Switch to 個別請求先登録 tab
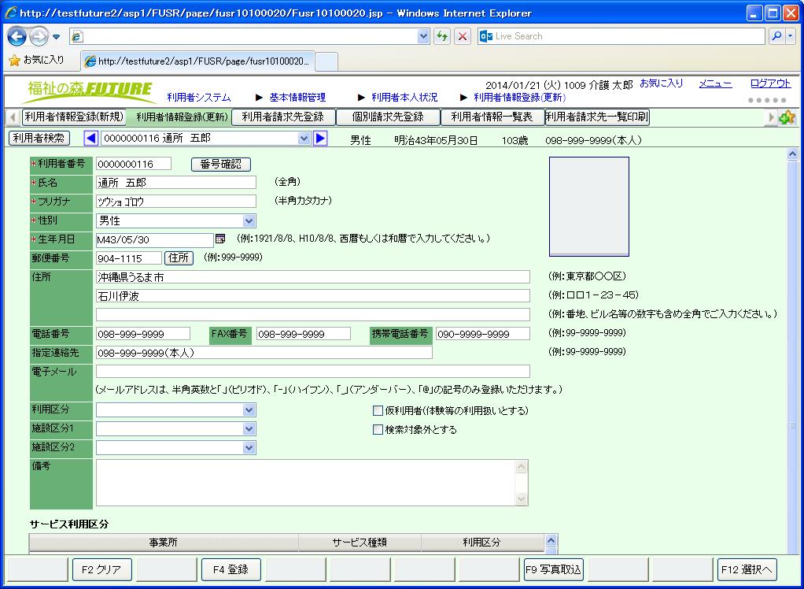Screen dimensions: 804x589 (388, 117)
